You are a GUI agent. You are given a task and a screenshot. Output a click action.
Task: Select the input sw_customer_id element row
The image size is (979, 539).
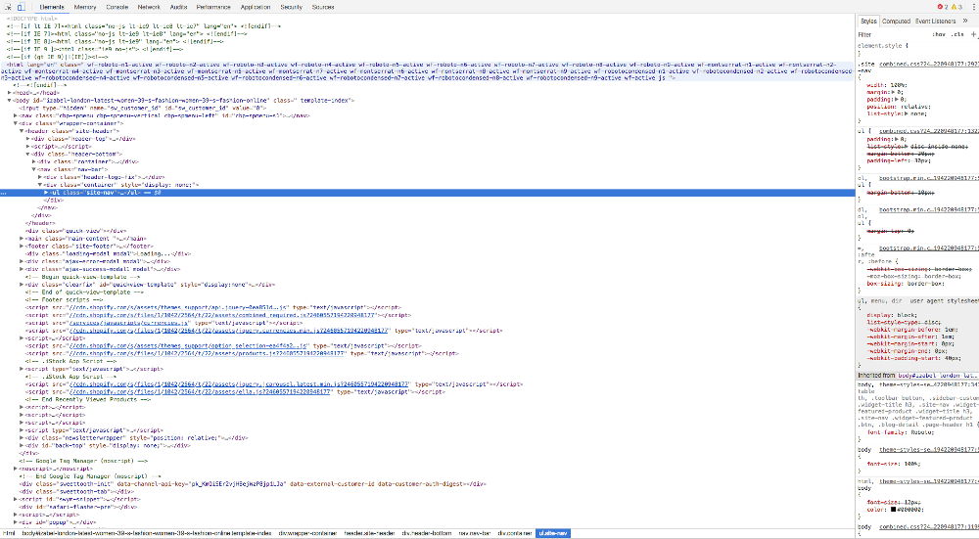(142, 108)
